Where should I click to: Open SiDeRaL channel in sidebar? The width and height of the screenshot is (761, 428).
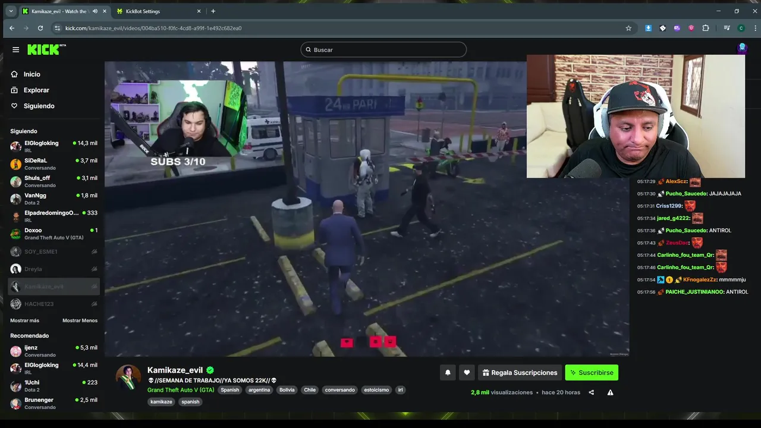pos(54,164)
